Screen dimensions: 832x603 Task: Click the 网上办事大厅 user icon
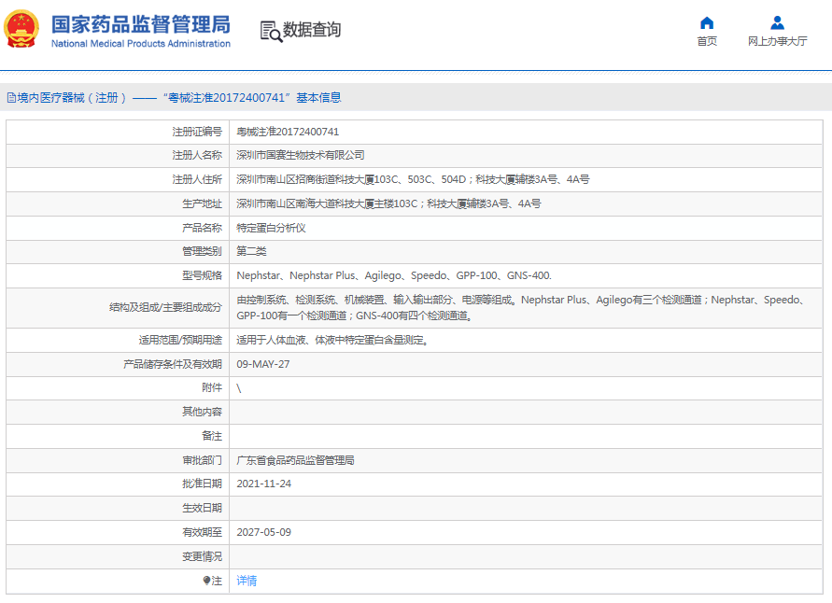point(777,23)
